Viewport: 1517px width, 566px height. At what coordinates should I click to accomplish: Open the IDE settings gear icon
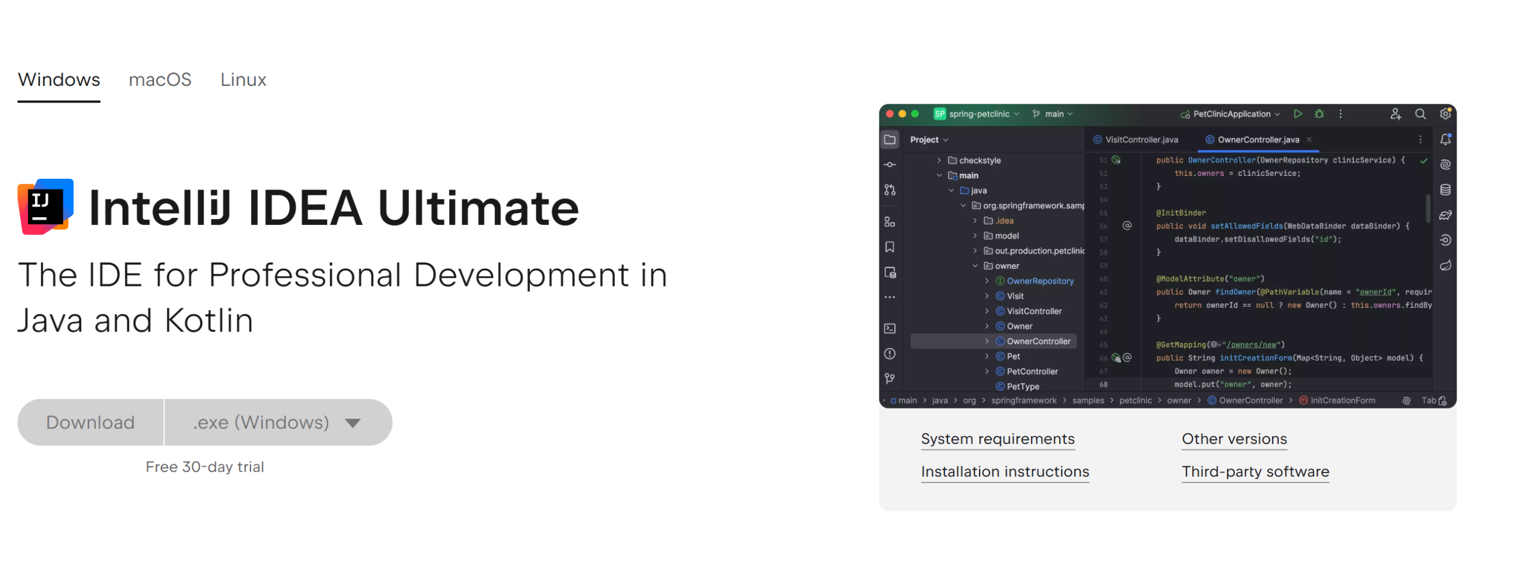1445,114
